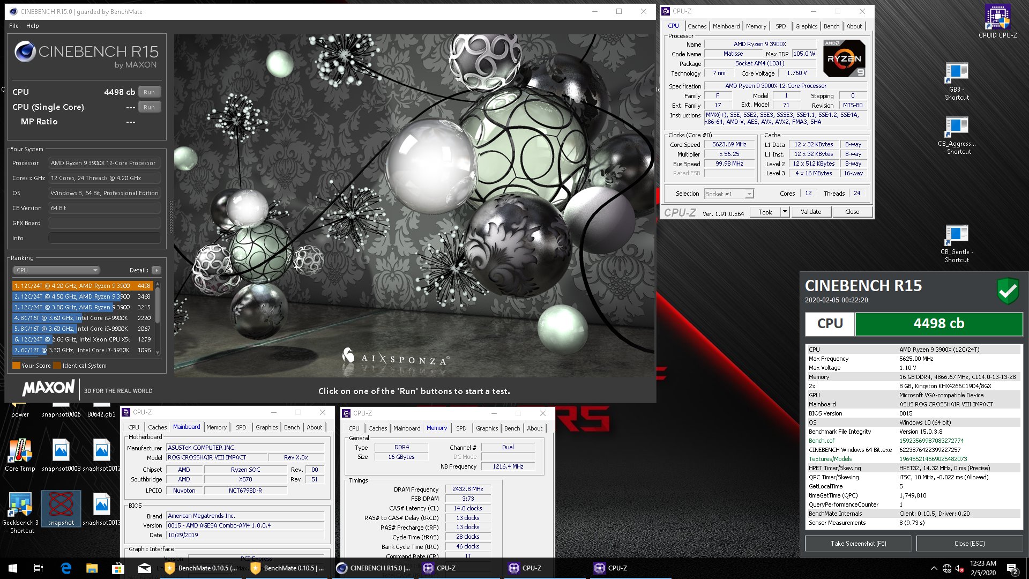Switch to Memory tab in top CPU-Z

[756, 26]
